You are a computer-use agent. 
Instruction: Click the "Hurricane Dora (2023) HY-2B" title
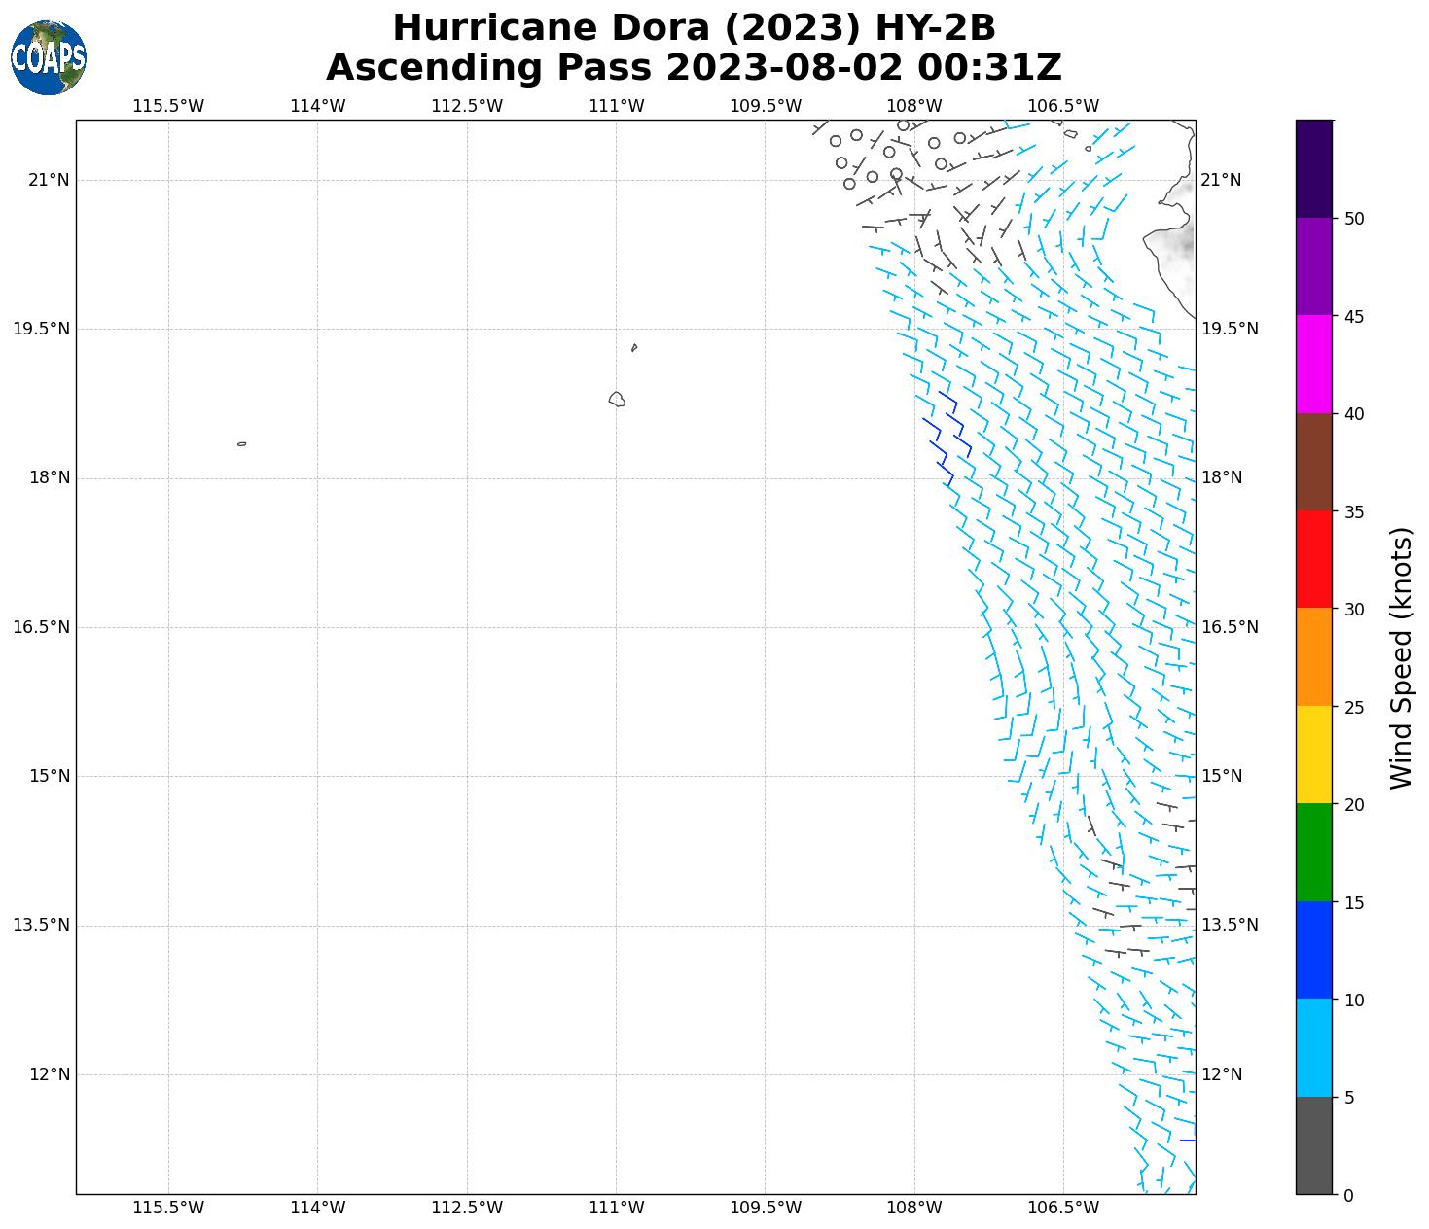[x=694, y=28]
